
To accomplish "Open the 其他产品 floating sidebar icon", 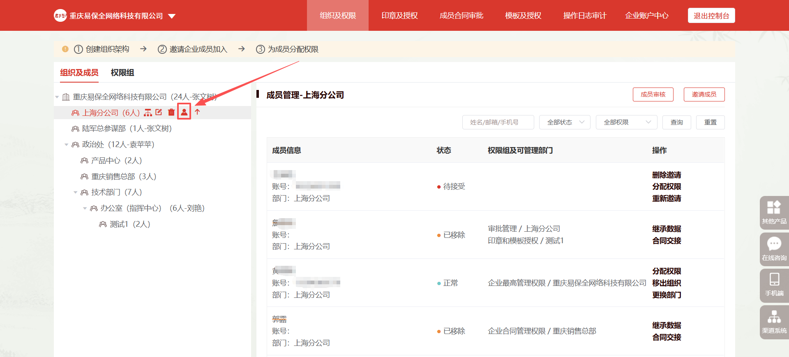I will point(774,212).
